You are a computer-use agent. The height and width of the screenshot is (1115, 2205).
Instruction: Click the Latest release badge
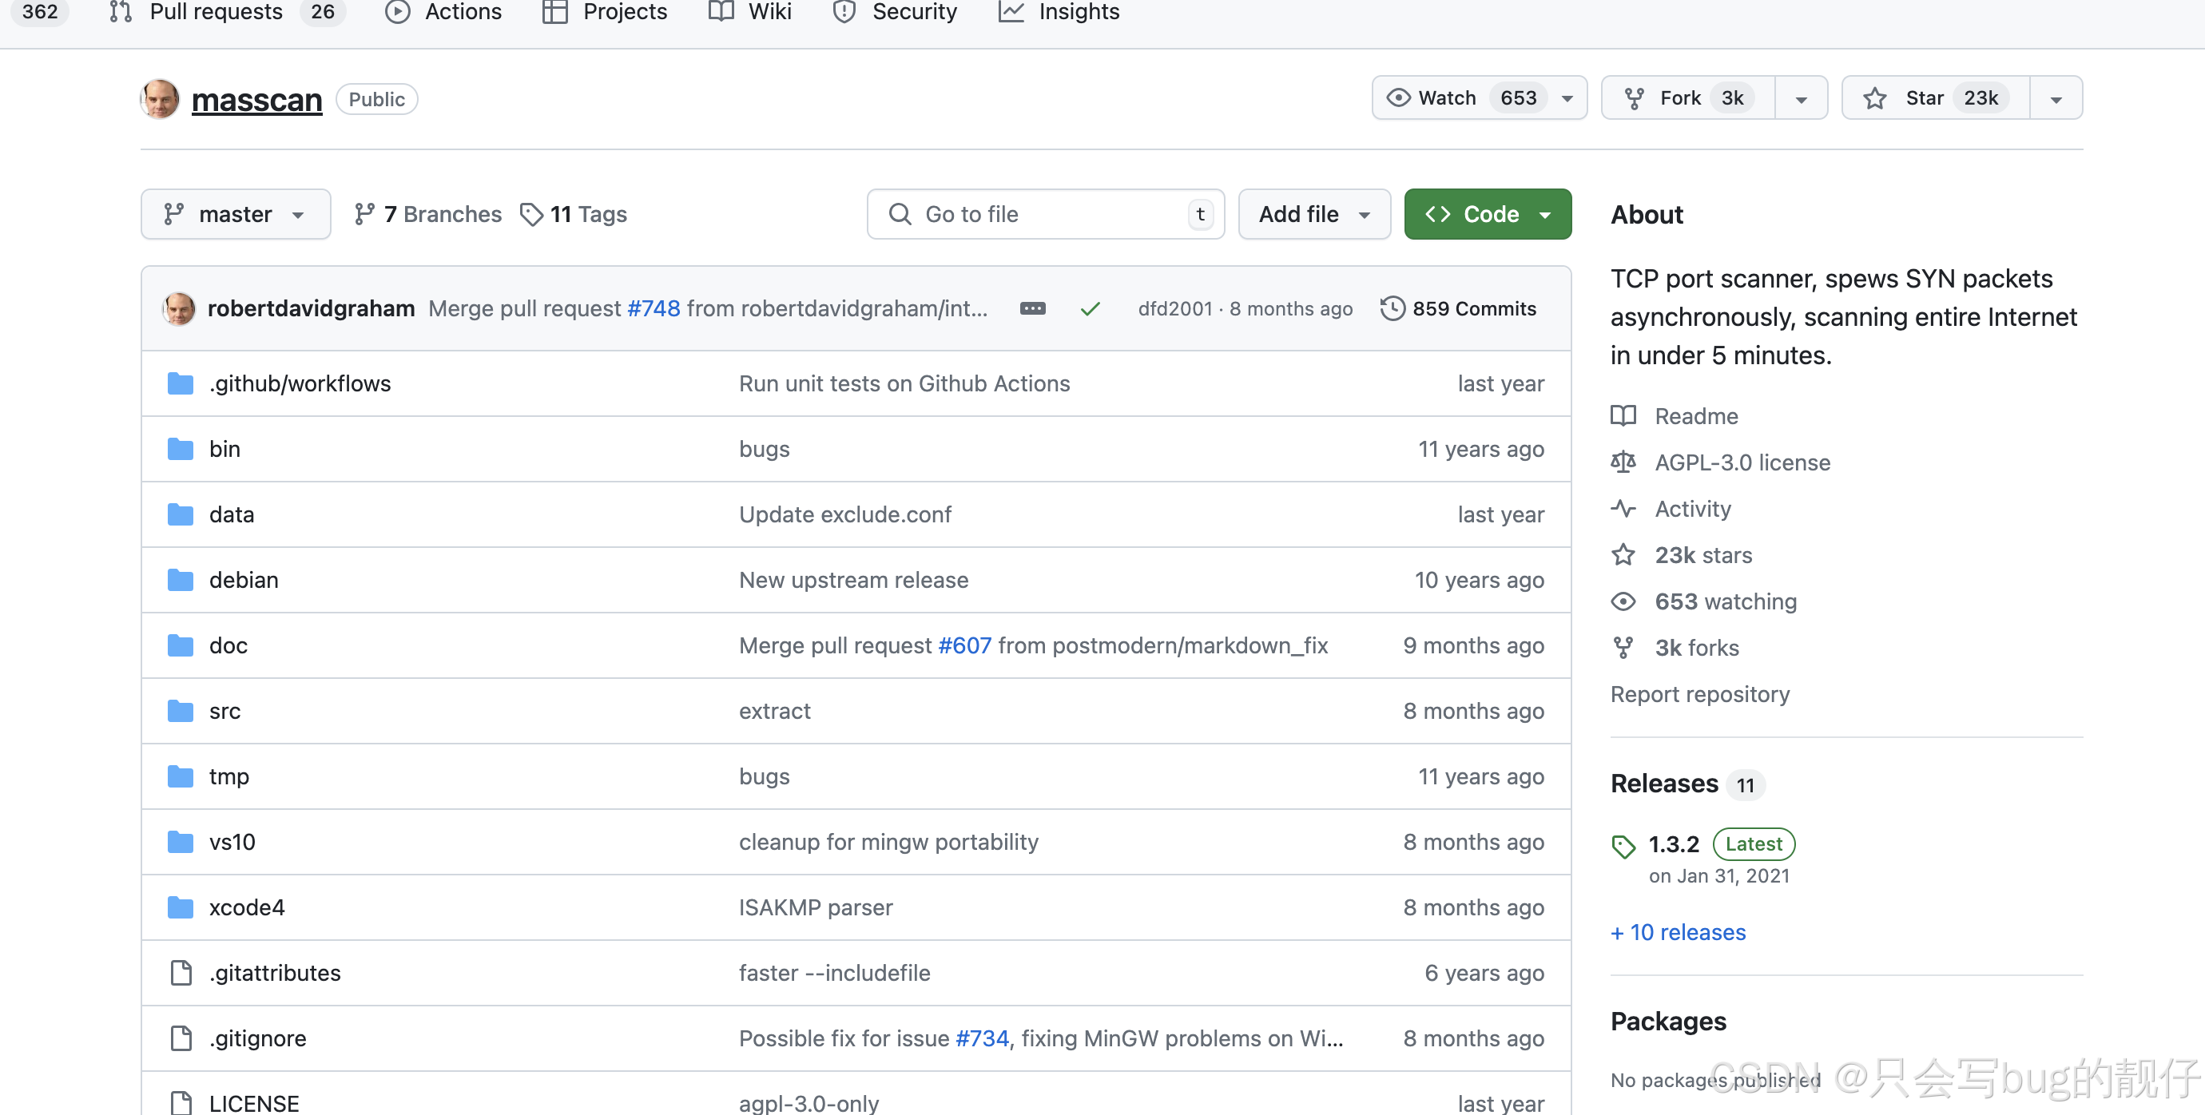1753,843
